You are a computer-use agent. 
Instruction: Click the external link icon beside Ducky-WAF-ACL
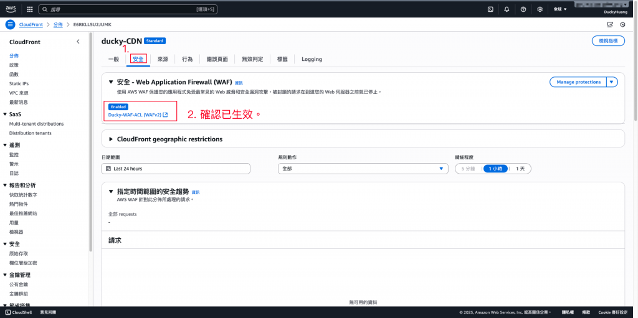pos(165,115)
